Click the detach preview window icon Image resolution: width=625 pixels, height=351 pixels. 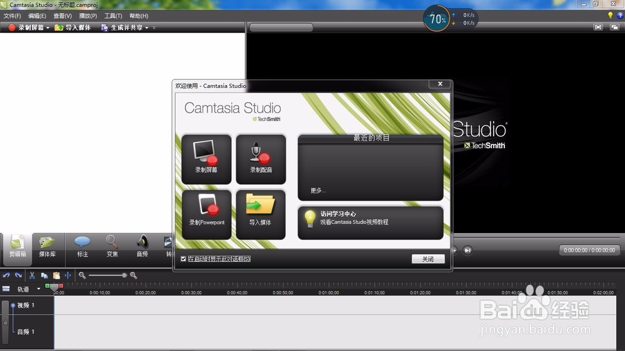[614, 27]
